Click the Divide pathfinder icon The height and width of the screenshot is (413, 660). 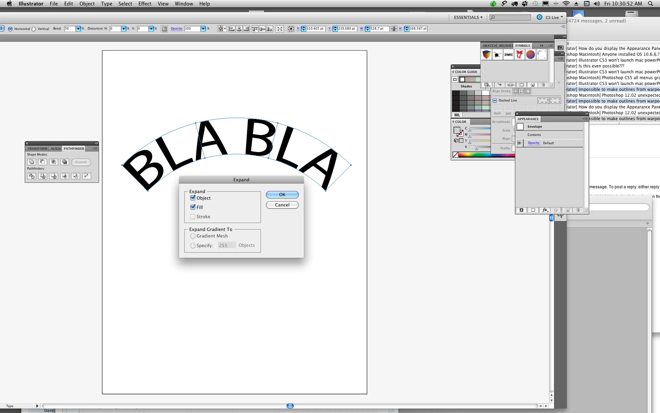pyautogui.click(x=31, y=176)
